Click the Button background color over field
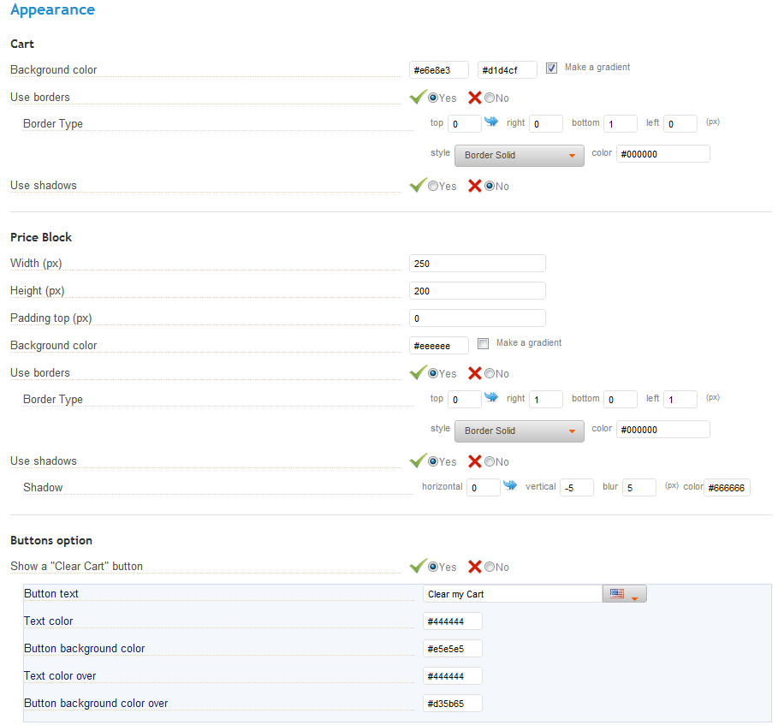Image resolution: width=778 pixels, height=725 pixels. (453, 703)
